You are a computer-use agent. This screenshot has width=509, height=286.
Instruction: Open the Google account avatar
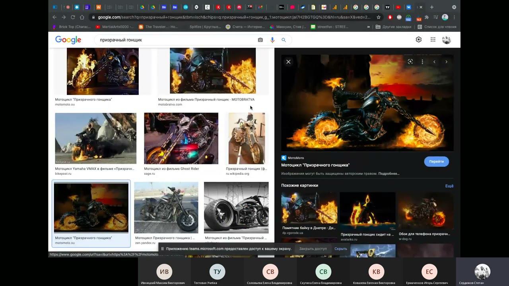pyautogui.click(x=447, y=40)
